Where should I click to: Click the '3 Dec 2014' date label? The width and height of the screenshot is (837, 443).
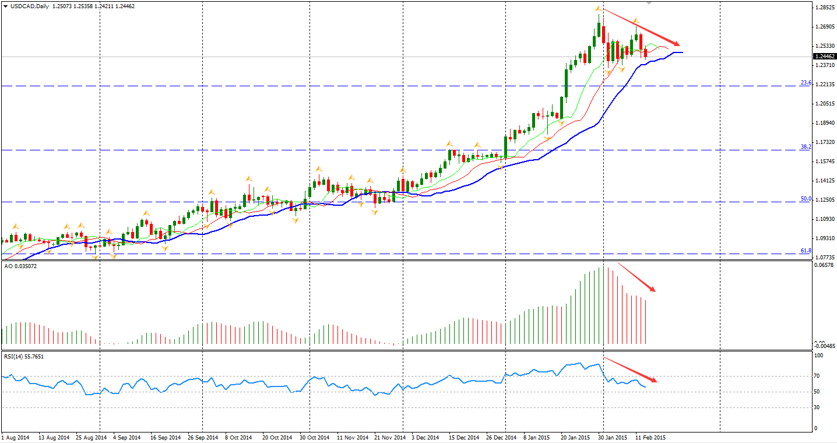(425, 437)
